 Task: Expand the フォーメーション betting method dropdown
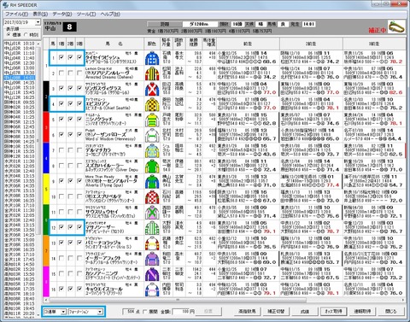[85, 312]
